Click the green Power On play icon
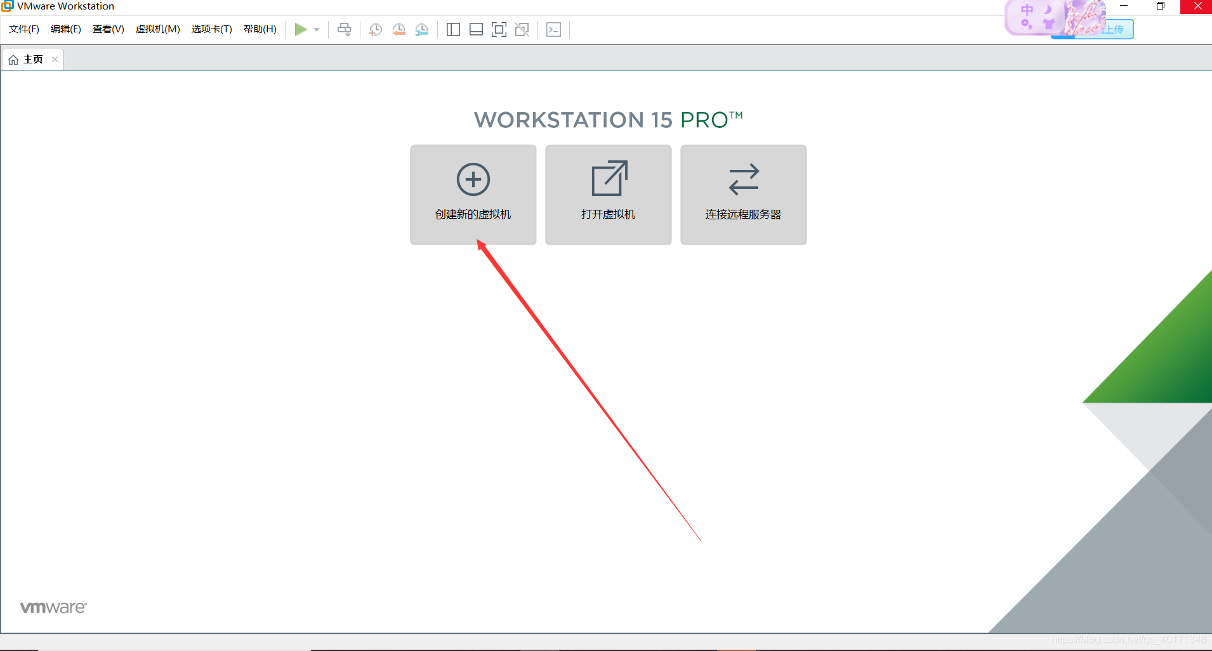The height and width of the screenshot is (651, 1212). pos(301,29)
